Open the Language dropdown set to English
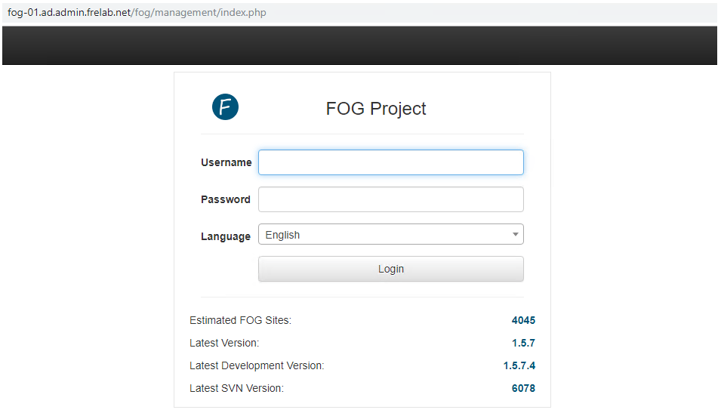The width and height of the screenshot is (721, 413). [391, 235]
